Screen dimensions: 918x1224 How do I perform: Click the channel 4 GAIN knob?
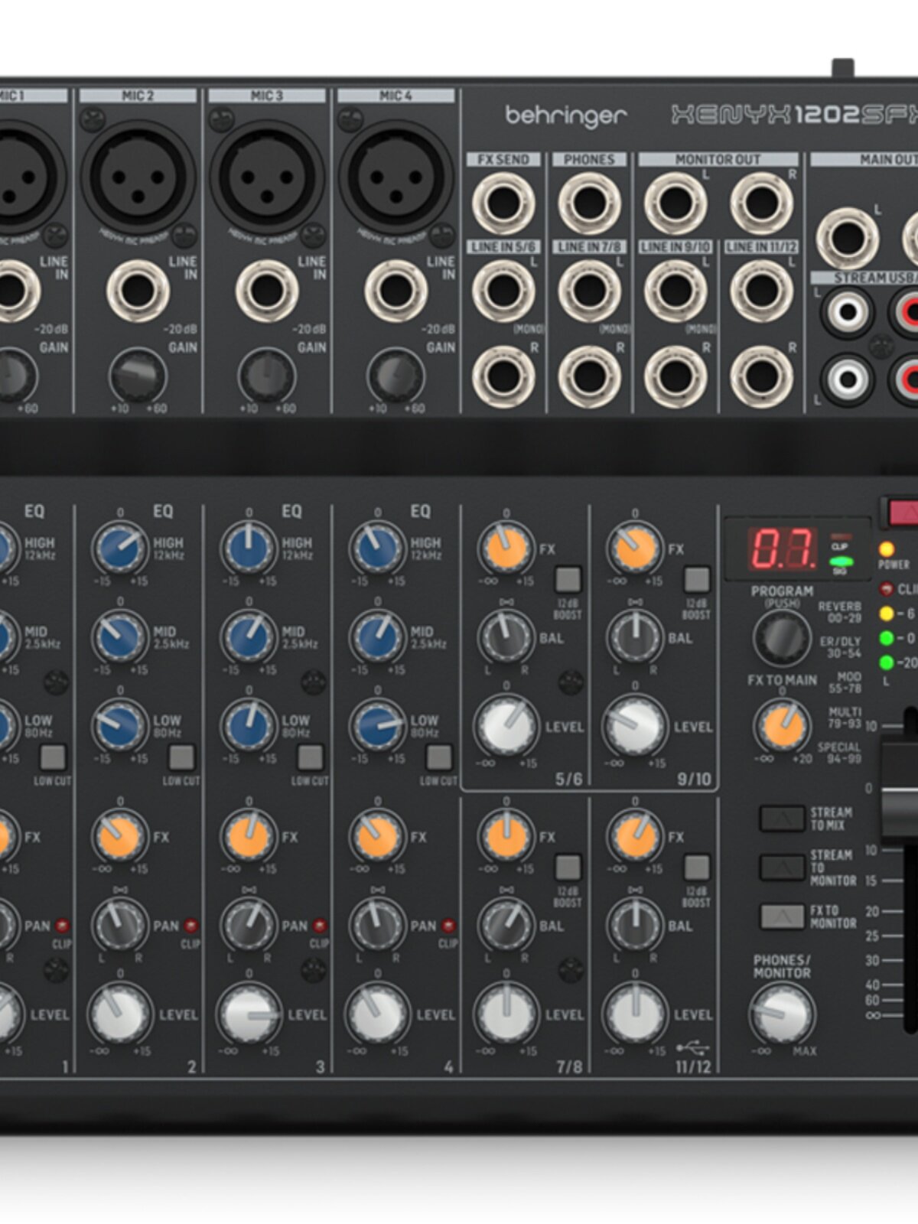(396, 376)
